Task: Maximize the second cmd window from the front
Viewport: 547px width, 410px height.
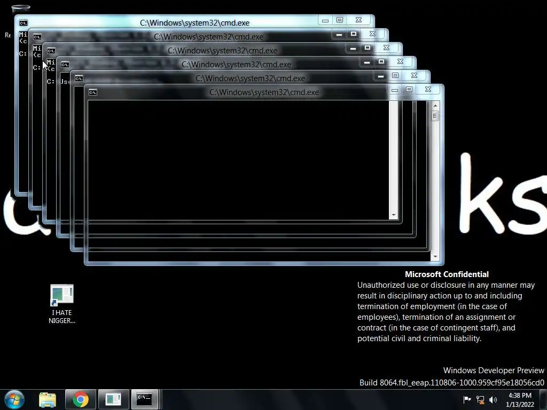Action: click(x=395, y=76)
